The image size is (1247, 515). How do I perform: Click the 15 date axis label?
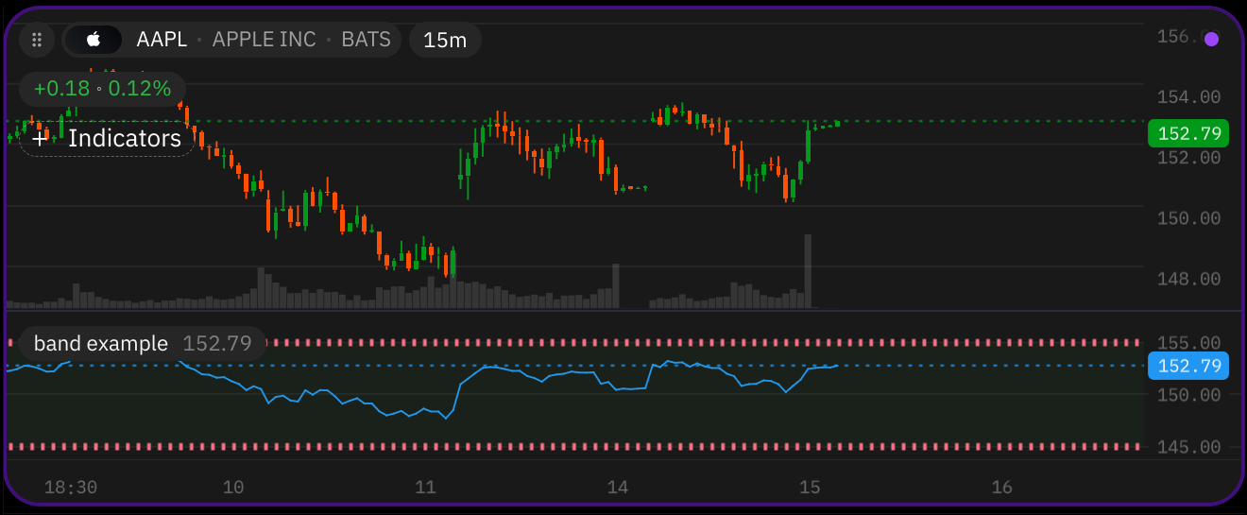pos(810,488)
